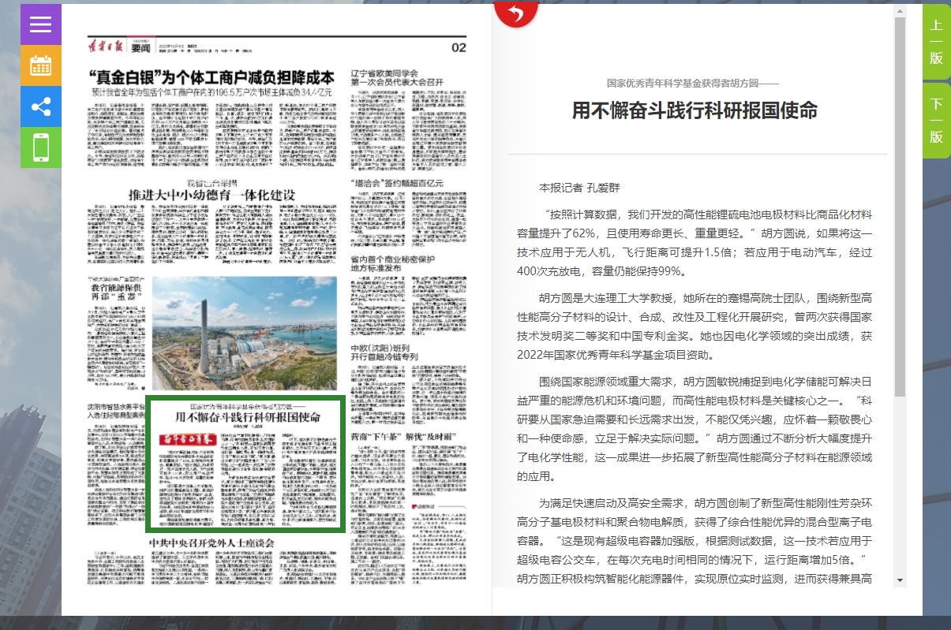Screen dimensions: 951x630
Task: Click the power plant aerial photo
Action: [x=244, y=334]
